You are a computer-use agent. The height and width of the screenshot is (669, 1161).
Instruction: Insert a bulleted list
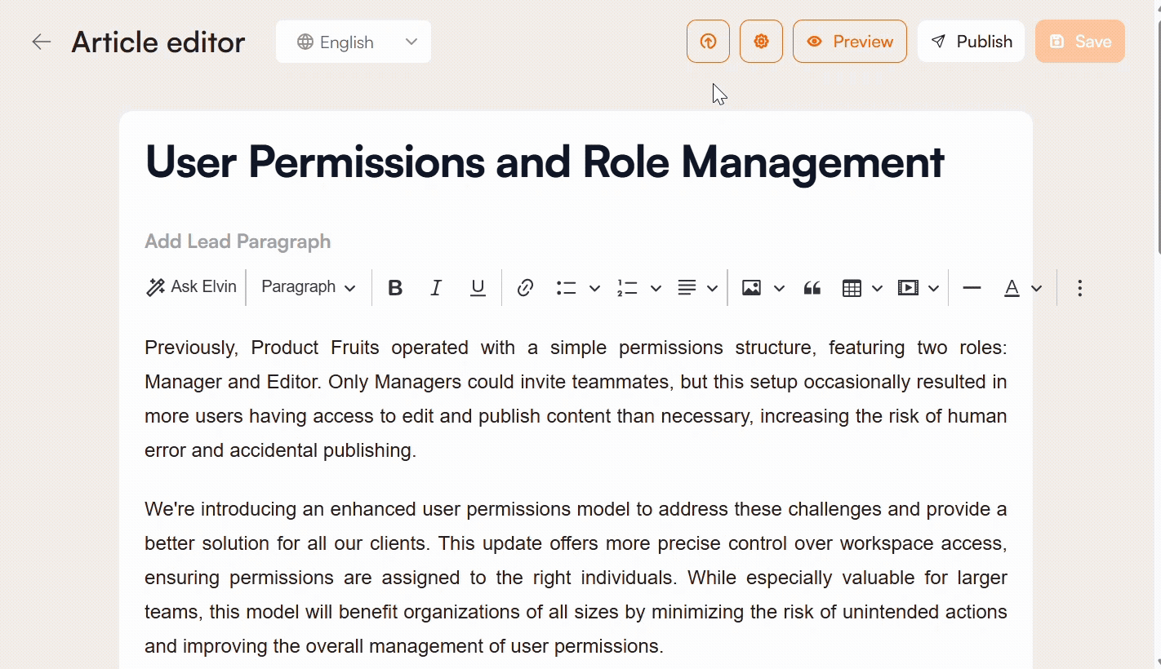coord(566,288)
